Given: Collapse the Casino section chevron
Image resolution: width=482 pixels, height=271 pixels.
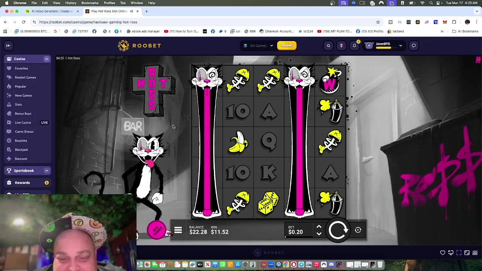Looking at the screenshot, I should tap(47, 59).
